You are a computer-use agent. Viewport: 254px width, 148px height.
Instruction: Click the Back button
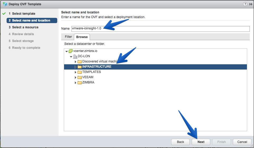tap(180, 142)
